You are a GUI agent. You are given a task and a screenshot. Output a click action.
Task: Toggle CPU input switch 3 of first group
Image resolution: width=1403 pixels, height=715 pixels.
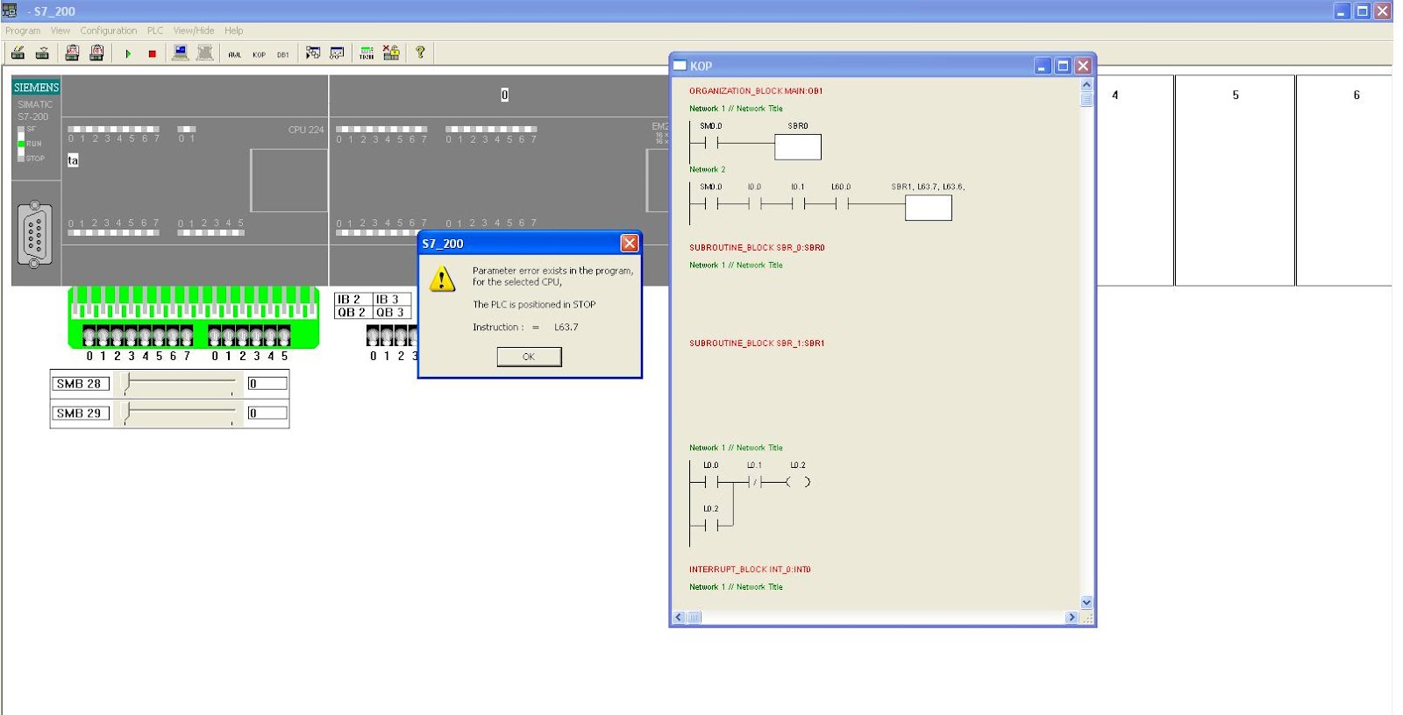(x=132, y=336)
